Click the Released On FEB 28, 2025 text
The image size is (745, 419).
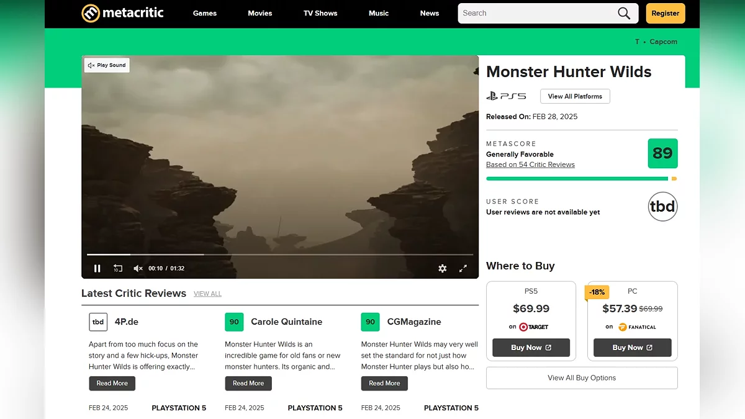click(531, 117)
